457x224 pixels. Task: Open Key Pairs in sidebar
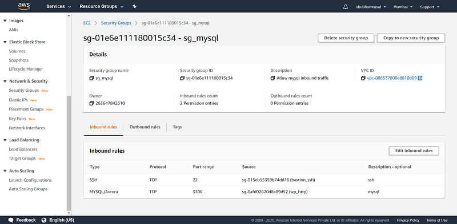point(18,119)
